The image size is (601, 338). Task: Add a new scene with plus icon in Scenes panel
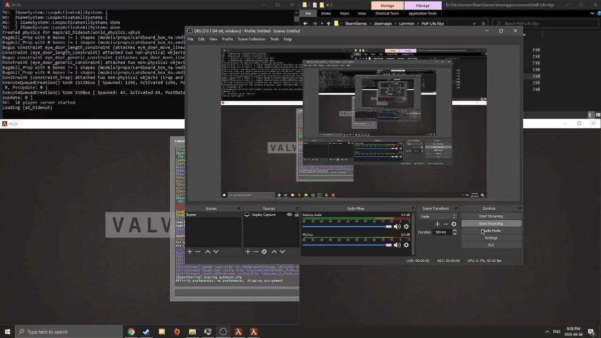[x=190, y=252]
